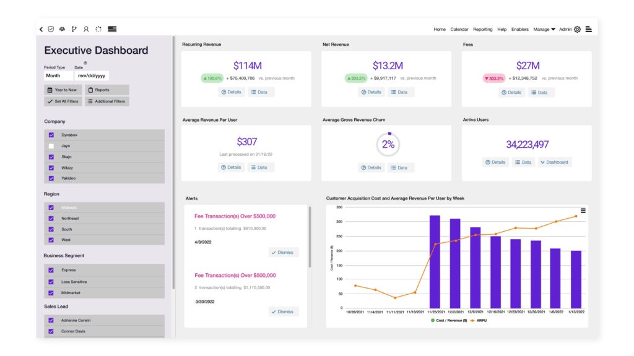Click the car-like icon next to shield
Image resolution: width=634 pixels, height=356 pixels.
coord(63,29)
